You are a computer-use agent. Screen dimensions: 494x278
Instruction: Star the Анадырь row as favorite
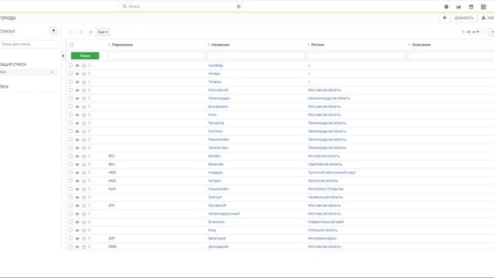(84, 173)
